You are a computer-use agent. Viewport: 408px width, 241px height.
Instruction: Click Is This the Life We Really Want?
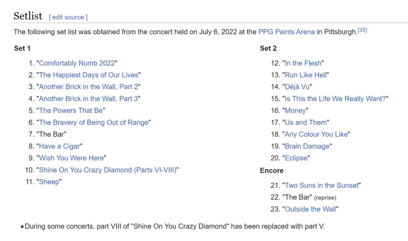pos(335,99)
